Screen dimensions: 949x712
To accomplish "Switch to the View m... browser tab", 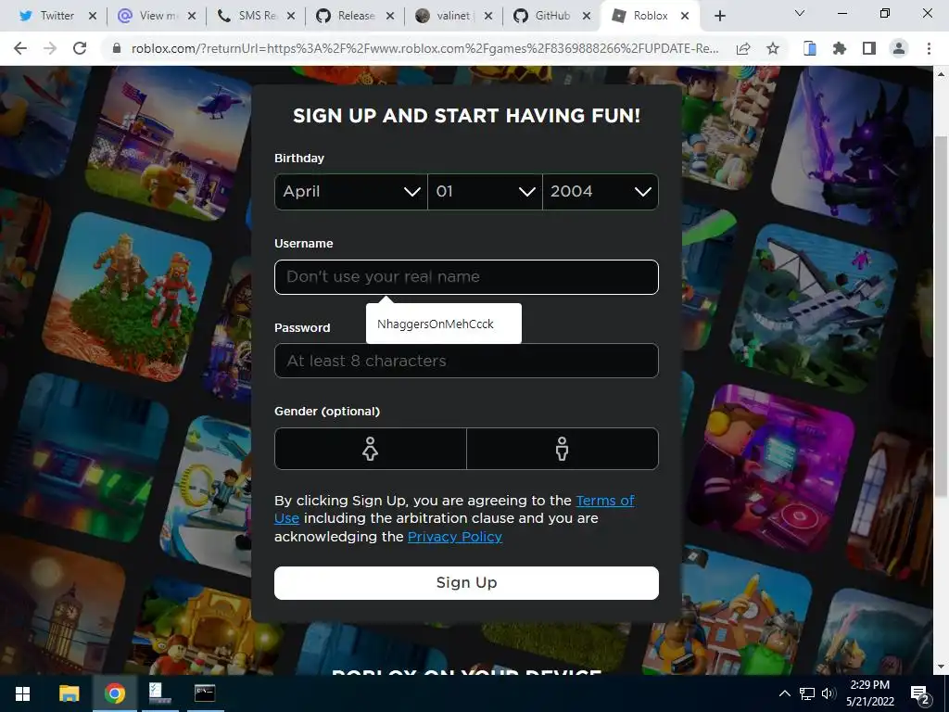I will [158, 16].
